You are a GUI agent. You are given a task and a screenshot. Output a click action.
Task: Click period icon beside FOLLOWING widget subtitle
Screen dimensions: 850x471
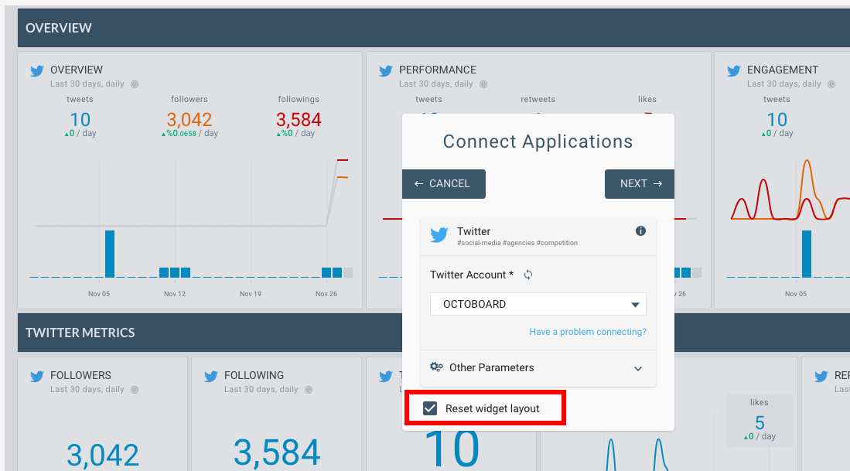[309, 390]
